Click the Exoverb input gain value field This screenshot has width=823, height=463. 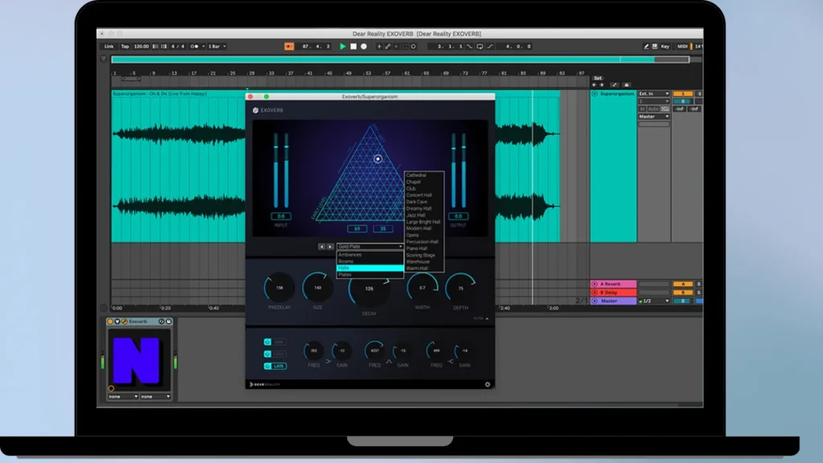point(280,216)
